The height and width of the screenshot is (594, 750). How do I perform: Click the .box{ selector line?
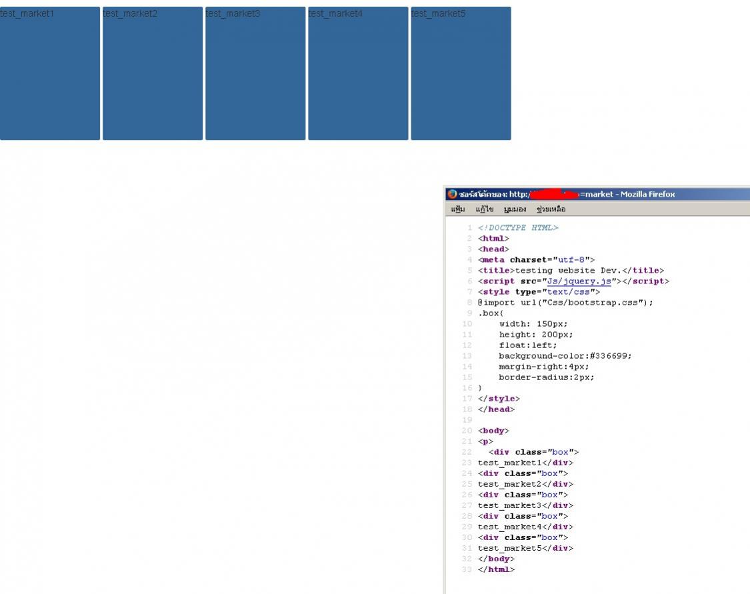click(491, 313)
